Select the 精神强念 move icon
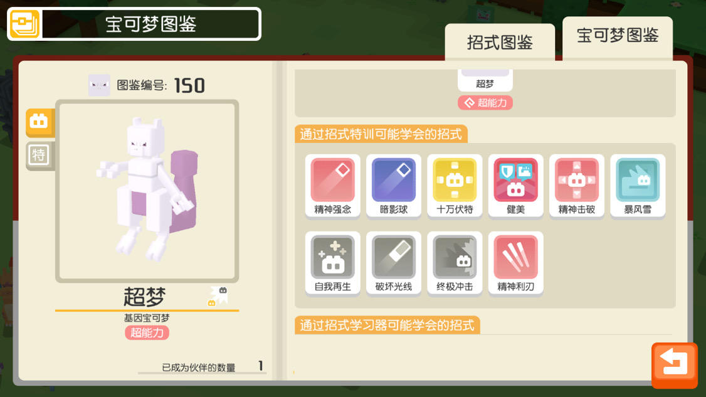This screenshot has width=706, height=397. [x=332, y=186]
